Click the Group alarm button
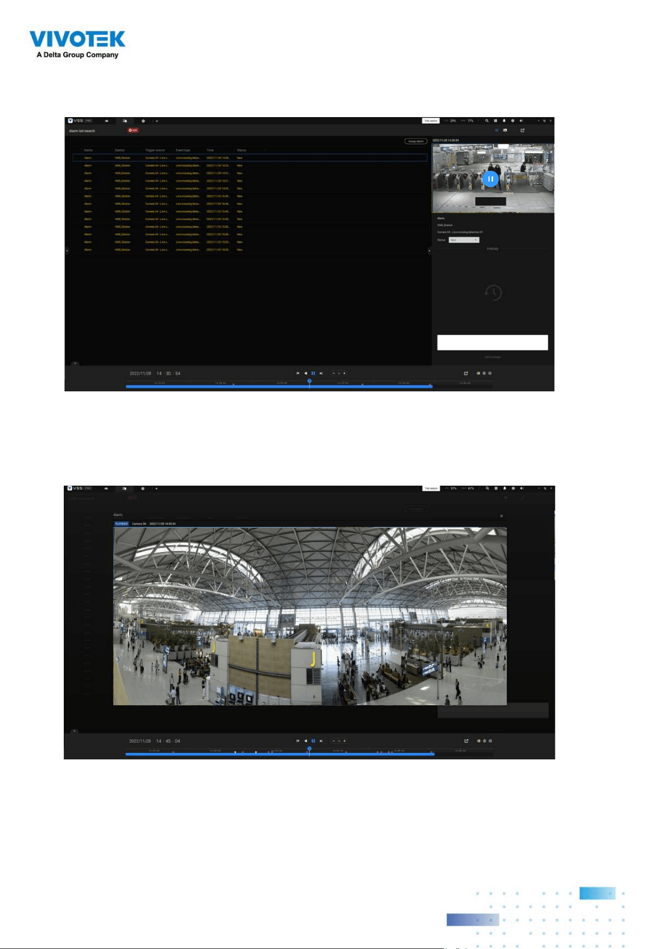The height and width of the screenshot is (949, 671). coord(416,141)
